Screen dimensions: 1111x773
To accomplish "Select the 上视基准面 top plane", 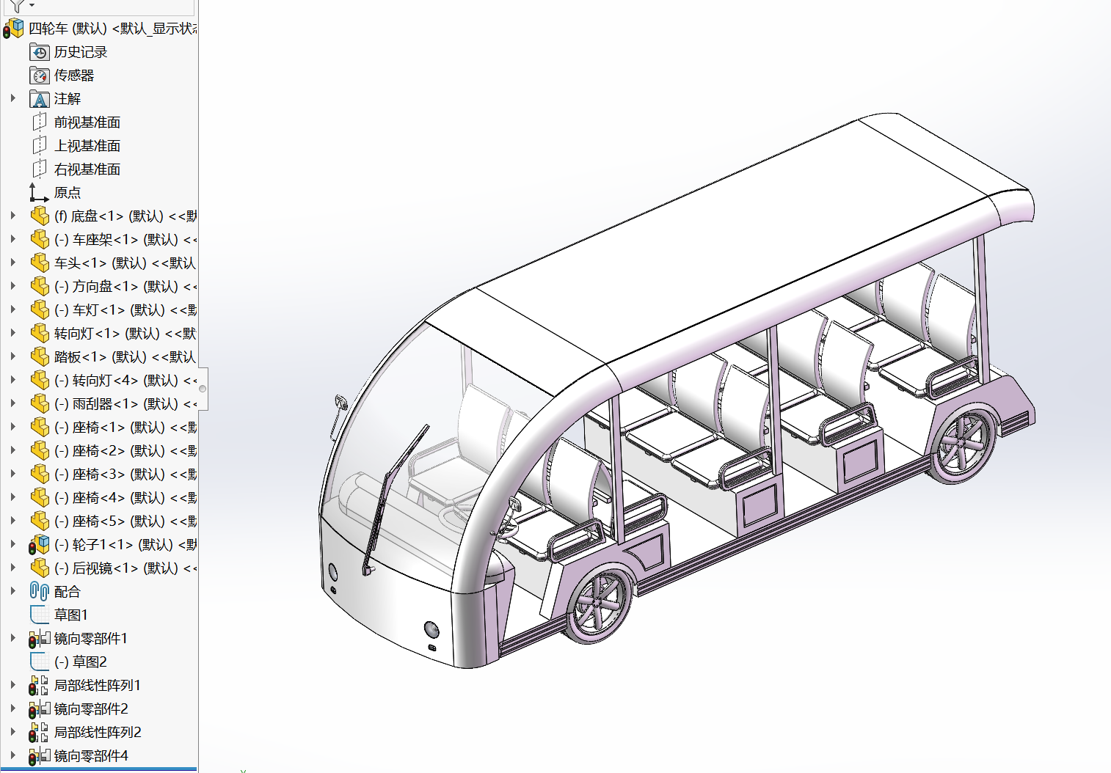I will click(x=87, y=146).
